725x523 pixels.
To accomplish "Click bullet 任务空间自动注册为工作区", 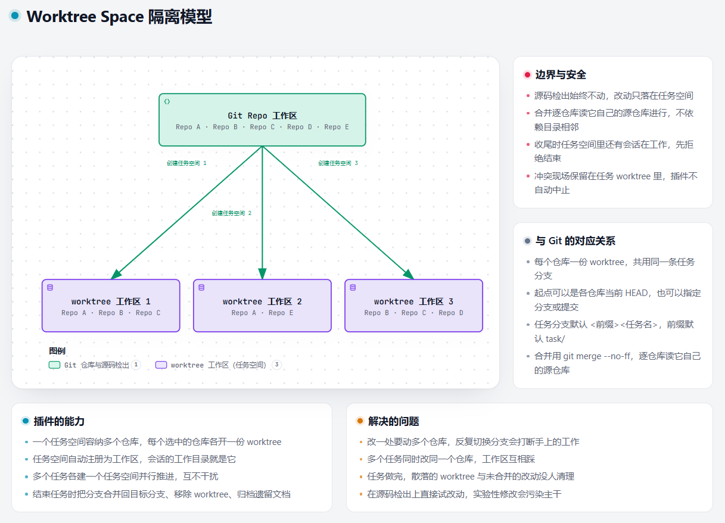I will (134, 459).
